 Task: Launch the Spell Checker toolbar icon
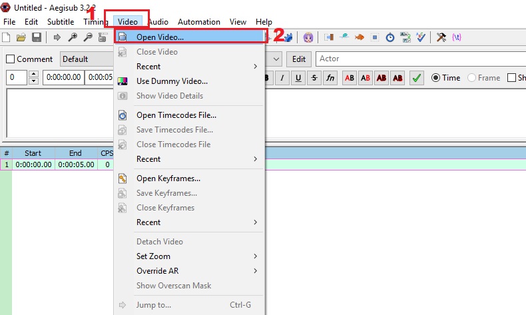click(x=421, y=37)
